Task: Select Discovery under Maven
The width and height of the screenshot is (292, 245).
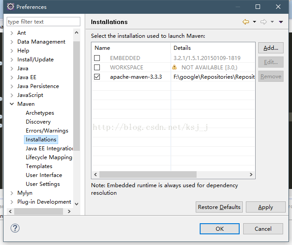Action: click(x=38, y=122)
